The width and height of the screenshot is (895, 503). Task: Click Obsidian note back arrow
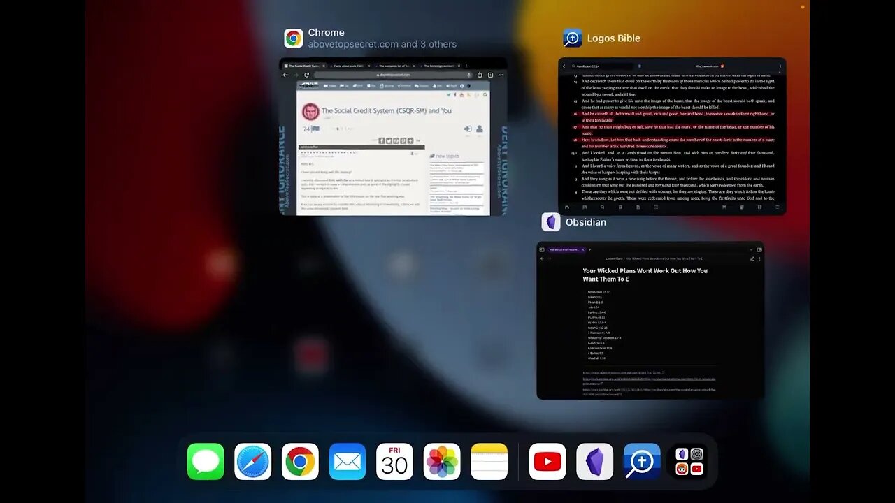pyautogui.click(x=542, y=258)
